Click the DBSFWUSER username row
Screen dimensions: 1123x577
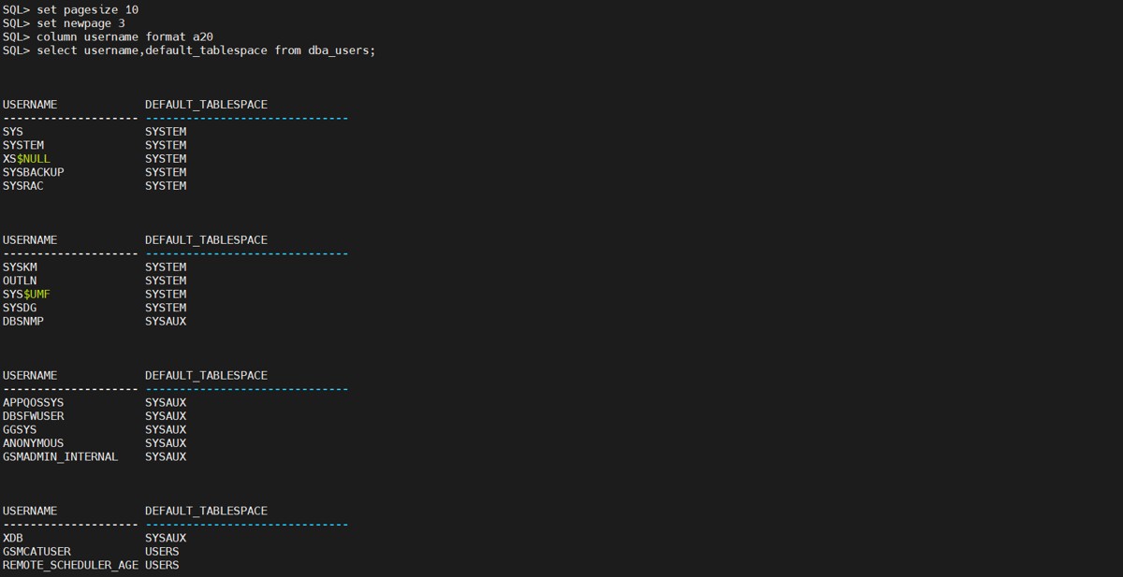pyautogui.click(x=33, y=416)
